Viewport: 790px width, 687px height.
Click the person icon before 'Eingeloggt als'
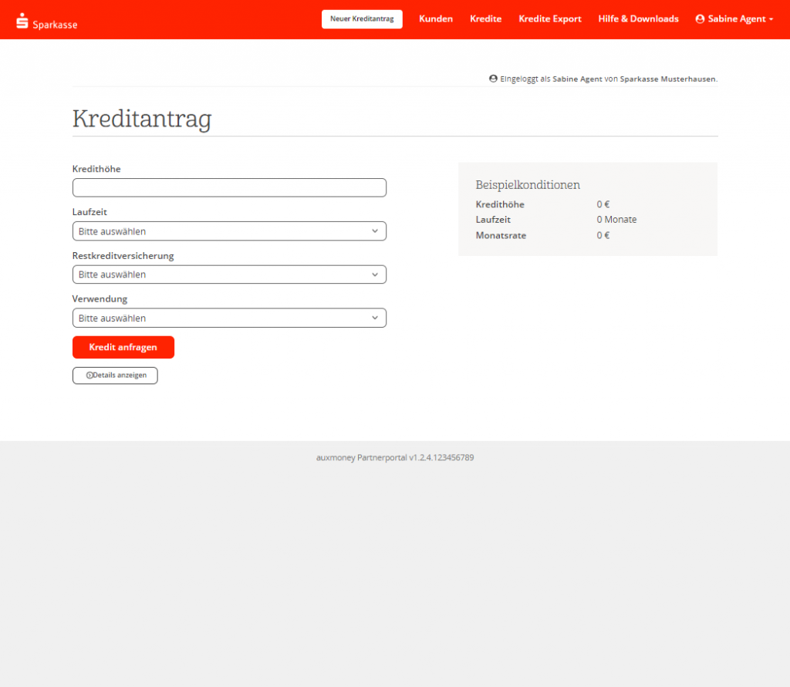click(493, 79)
